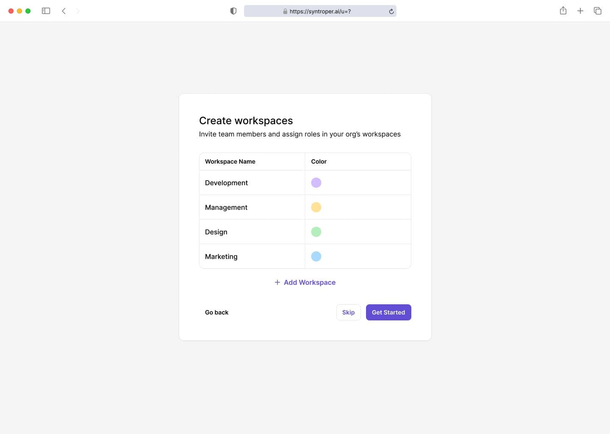Change the yellow Management color swatch
The image size is (610, 434).
316,207
